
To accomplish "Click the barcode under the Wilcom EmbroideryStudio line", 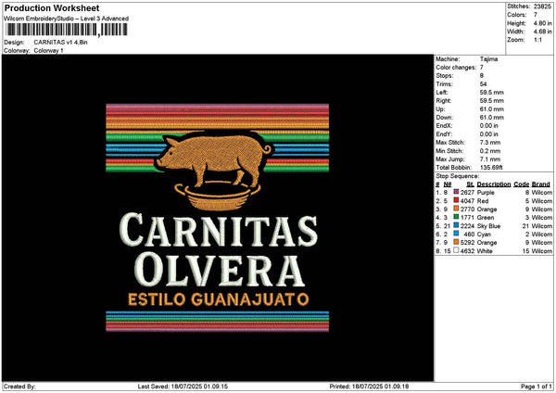I will click(x=67, y=30).
